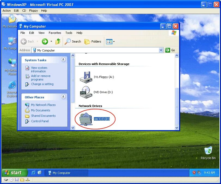Click the Go button beside the address bar
221x184 pixels.
tap(170, 50)
